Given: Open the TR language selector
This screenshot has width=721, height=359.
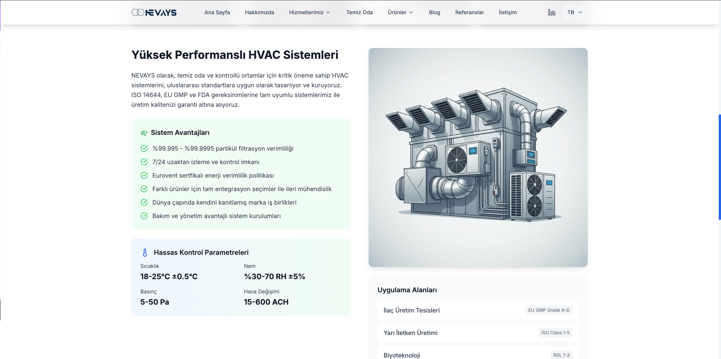Looking at the screenshot, I should tap(574, 12).
